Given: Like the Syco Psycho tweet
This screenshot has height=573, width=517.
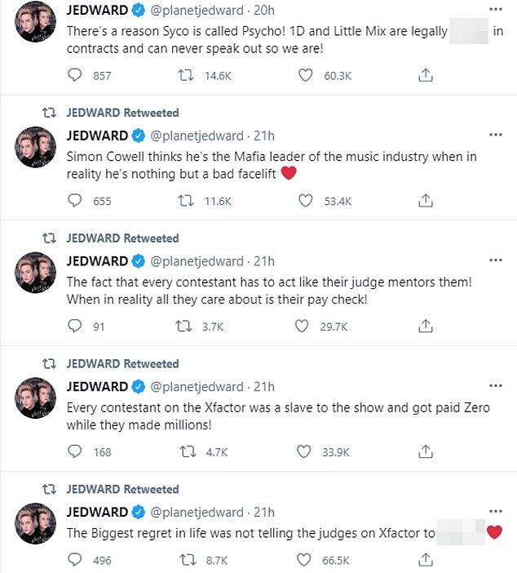Looking at the screenshot, I should pyautogui.click(x=306, y=75).
